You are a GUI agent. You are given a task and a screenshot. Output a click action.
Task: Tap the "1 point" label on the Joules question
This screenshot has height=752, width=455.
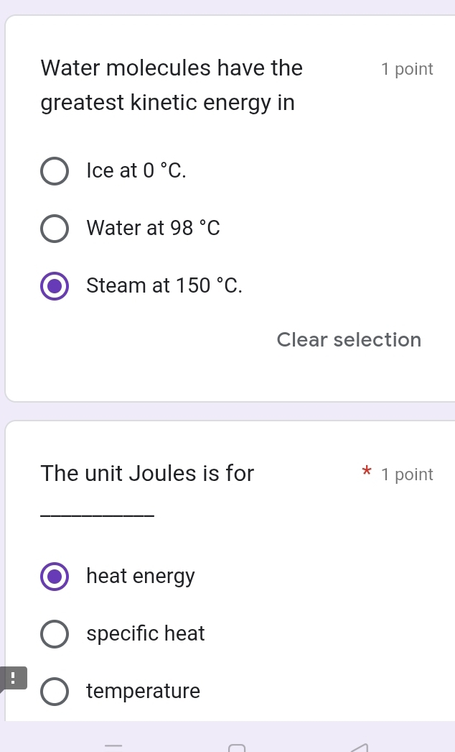408,474
